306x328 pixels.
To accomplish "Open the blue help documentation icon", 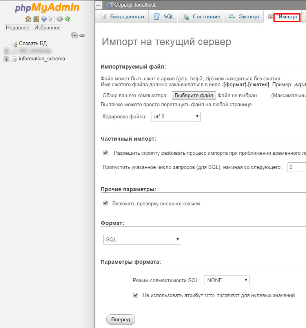I will click(x=44, y=19).
